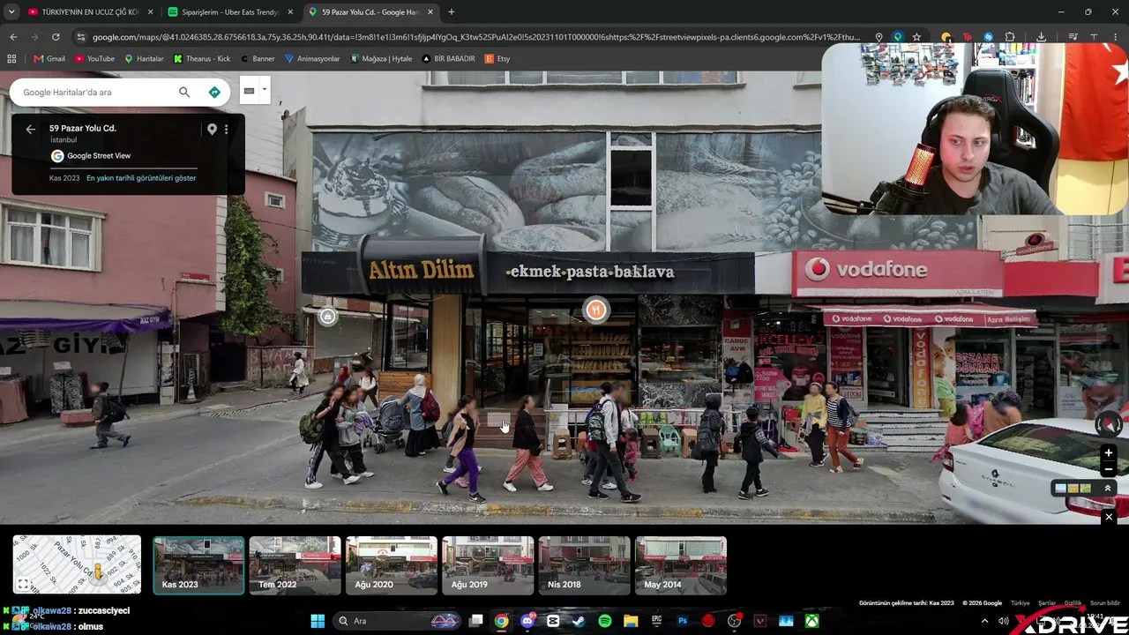Open the Windows Start menu
The image size is (1129, 635).
point(318,621)
